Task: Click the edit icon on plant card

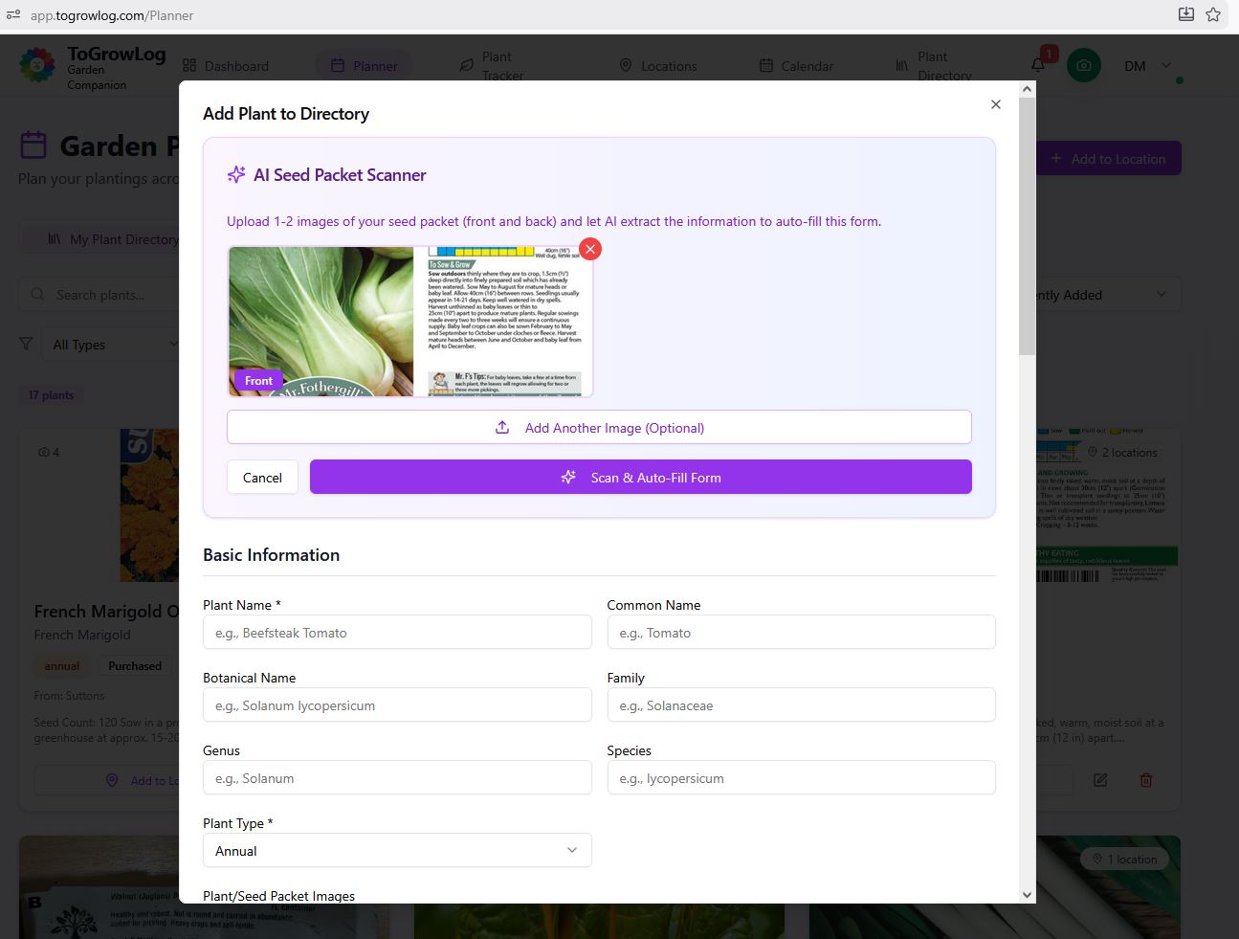Action: point(1100,780)
